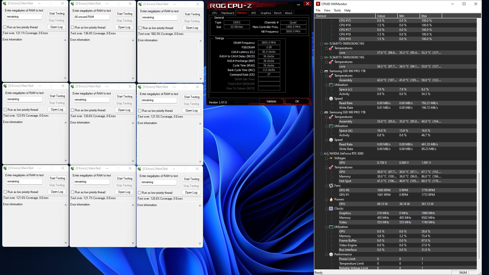
Task: Click the Utilization icon above Space (c:)
Action: (x=331, y=85)
